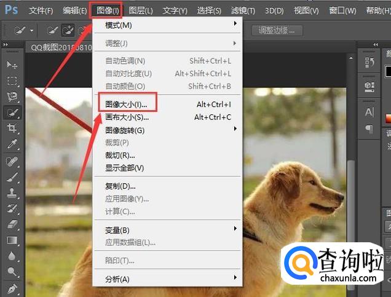
Task: Open the 文字(Y) menu
Action: click(x=175, y=10)
